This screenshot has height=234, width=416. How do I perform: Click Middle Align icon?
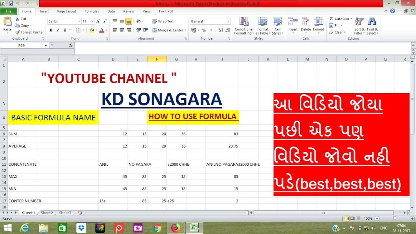click(x=122, y=21)
